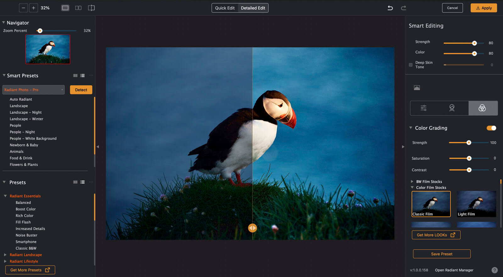
Task: Click the Save Preset button
Action: [x=441, y=254]
